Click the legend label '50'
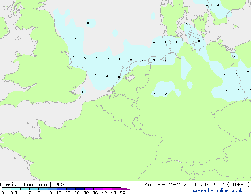This screenshot has width=251, height=194. [x=122, y=192]
